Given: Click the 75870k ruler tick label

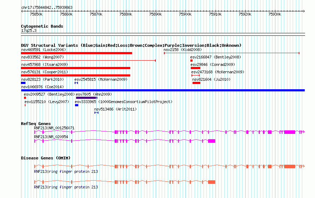Looking at the screenshot, I should point(96,14).
